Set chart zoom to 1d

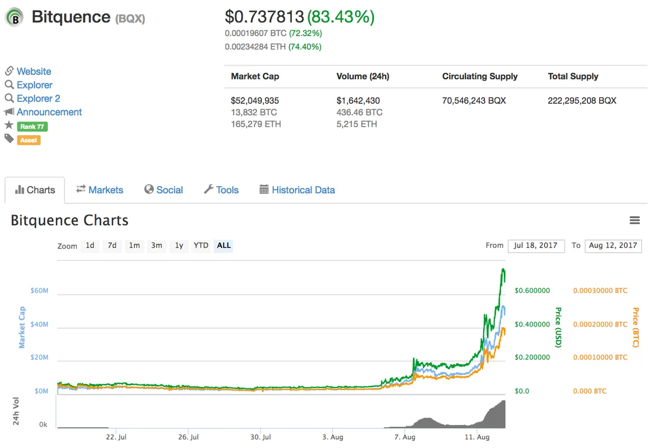90,246
